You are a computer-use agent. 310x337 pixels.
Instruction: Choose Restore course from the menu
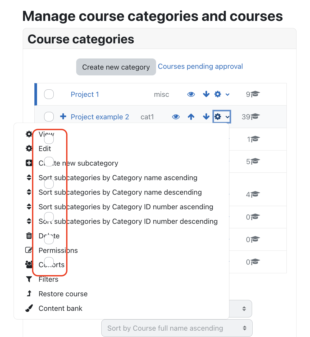point(63,294)
